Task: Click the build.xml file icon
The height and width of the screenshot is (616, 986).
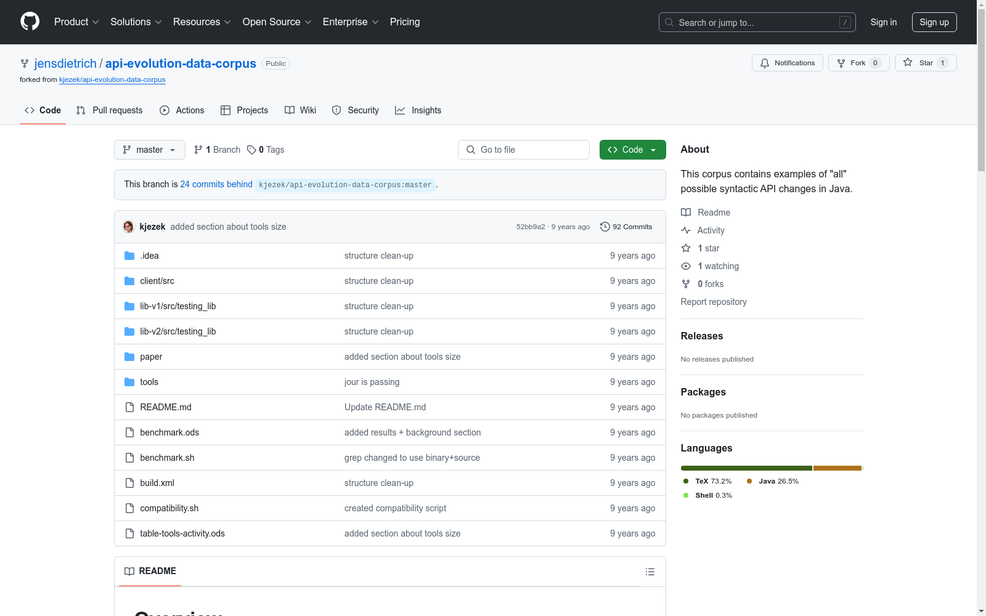Action: (x=129, y=483)
